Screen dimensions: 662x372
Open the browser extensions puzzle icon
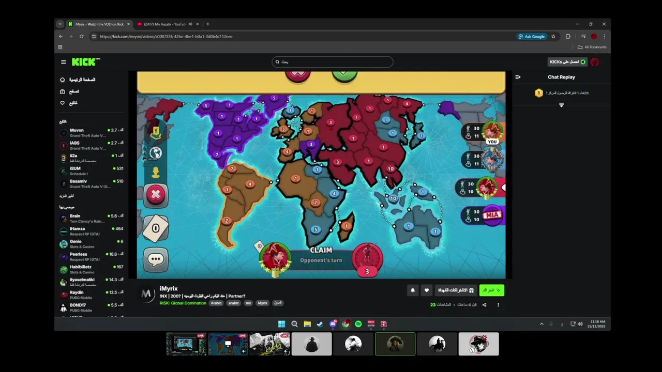pos(568,37)
